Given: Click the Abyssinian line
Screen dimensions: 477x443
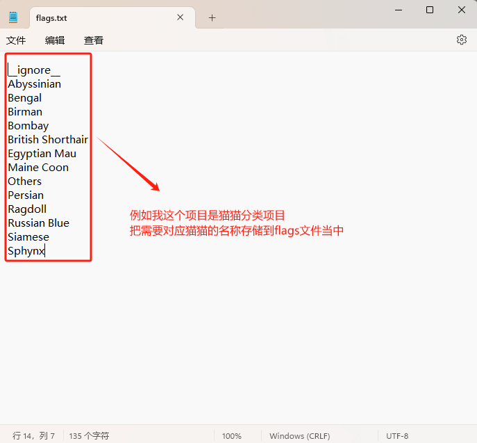Looking at the screenshot, I should tap(35, 84).
